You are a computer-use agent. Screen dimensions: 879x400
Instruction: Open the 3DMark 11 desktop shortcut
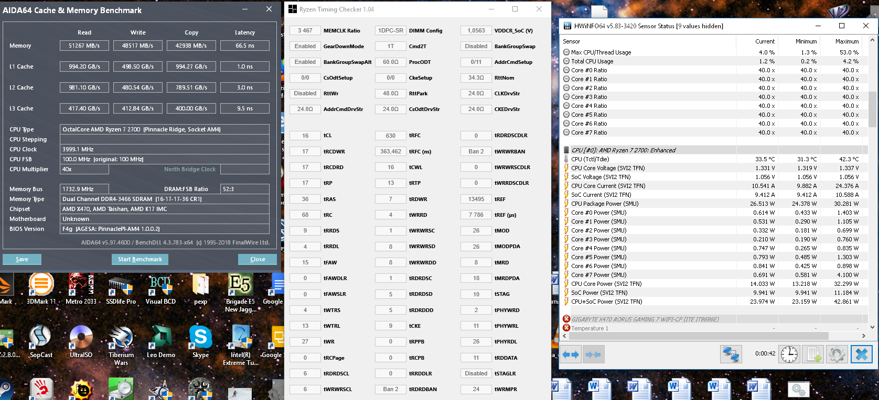[x=41, y=290]
